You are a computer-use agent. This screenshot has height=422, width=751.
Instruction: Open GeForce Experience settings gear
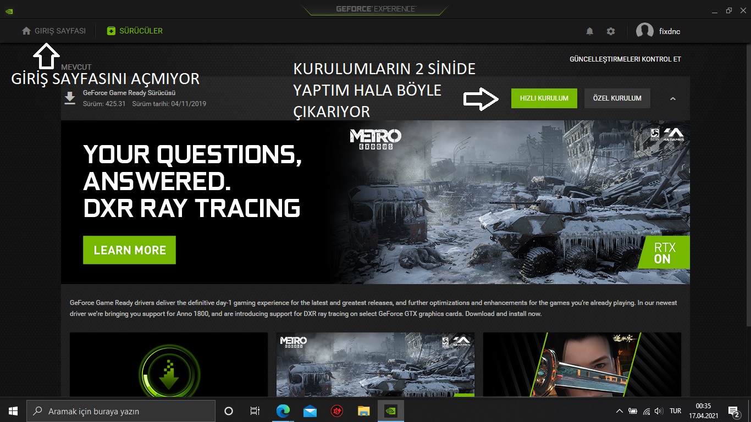pyautogui.click(x=611, y=31)
